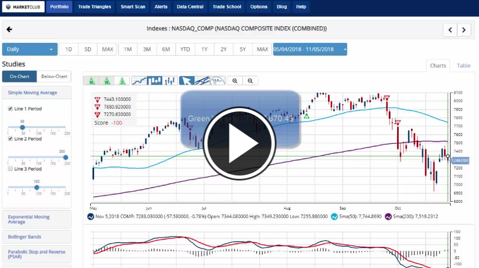
Task: Switch to the Table tab
Action: point(463,66)
